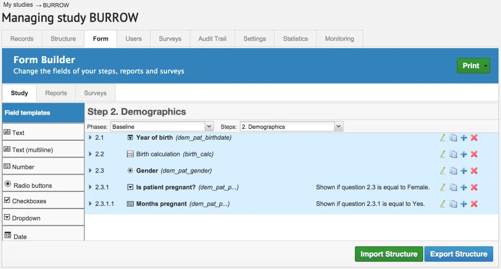The width and height of the screenshot is (501, 269).
Task: Edit the Months pregnant field
Action: coord(443,204)
